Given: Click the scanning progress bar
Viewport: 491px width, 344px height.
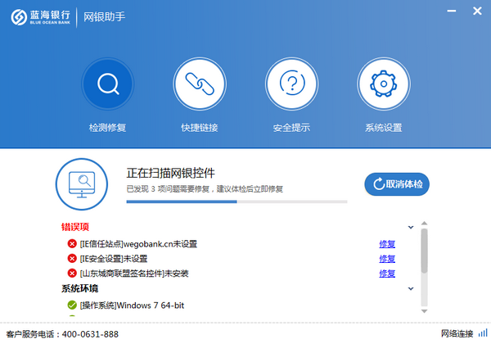Looking at the screenshot, I should [236, 201].
